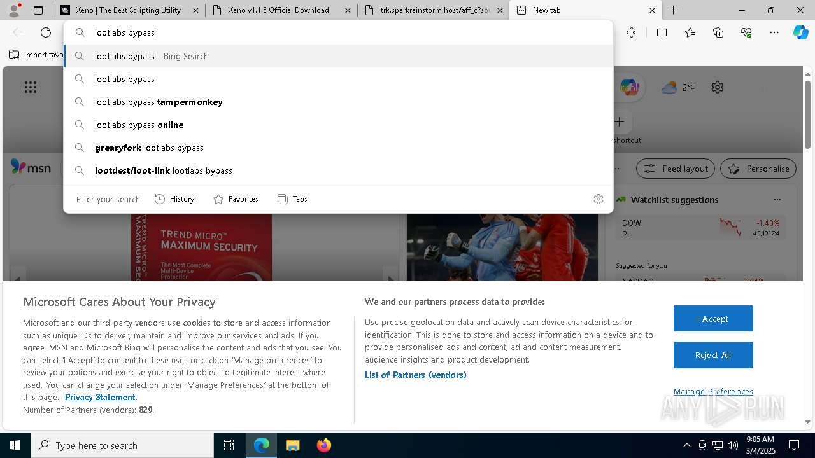Open the taskbar clock showing 9:05 AM
Viewport: 815px width, 458px height.
[760, 445]
